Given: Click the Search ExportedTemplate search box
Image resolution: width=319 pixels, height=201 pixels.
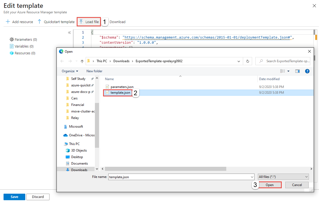Looking at the screenshot, I should (283, 61).
